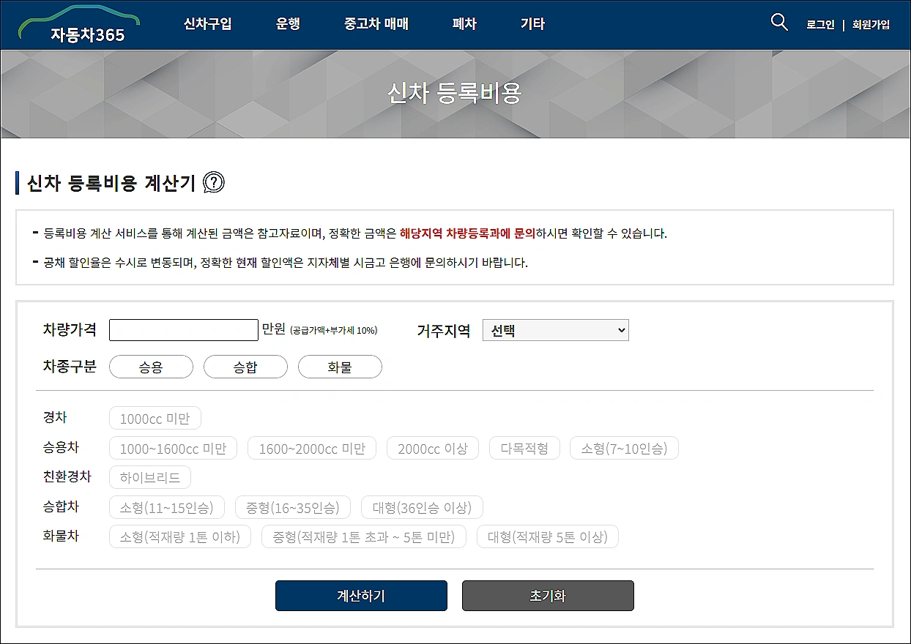Choose 대형(적재량 5톤 이상) truck option
Viewport: 911px width, 644px height.
pos(548,536)
